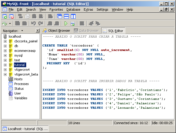Image resolution: width=176 pixels, height=133 pixels.
Task: Select the ecommerceasp database label
Action: (x=25, y=51)
